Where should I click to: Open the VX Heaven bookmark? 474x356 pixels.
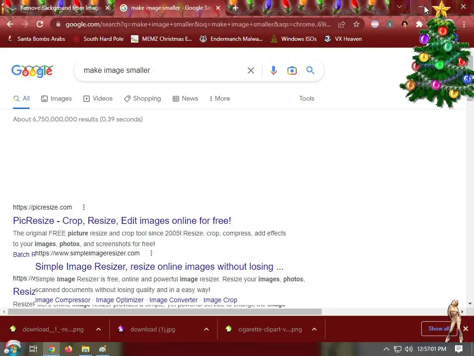[343, 39]
